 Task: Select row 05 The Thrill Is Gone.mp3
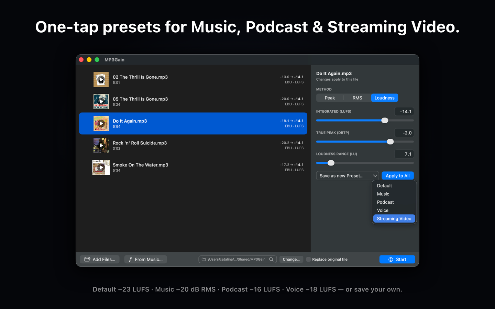click(x=193, y=102)
